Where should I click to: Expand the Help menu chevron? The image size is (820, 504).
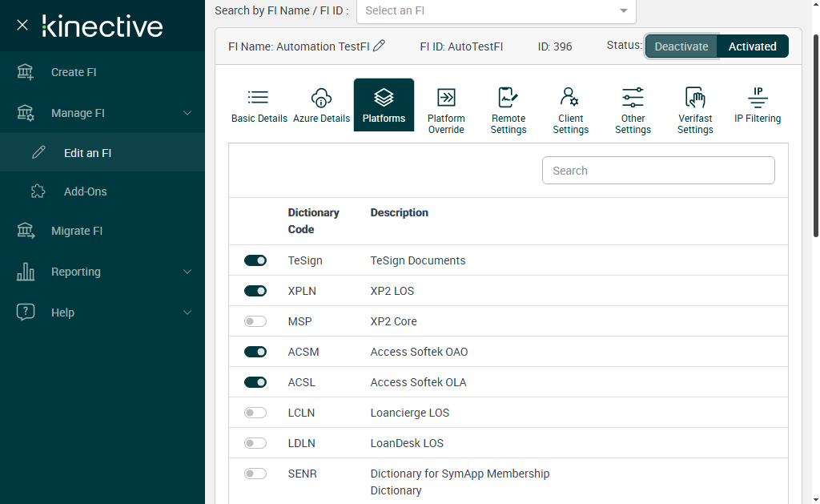(187, 312)
